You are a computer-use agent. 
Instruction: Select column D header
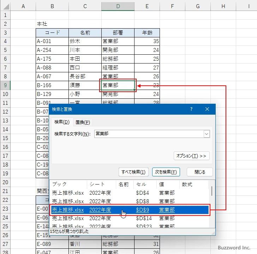(x=118, y=6)
